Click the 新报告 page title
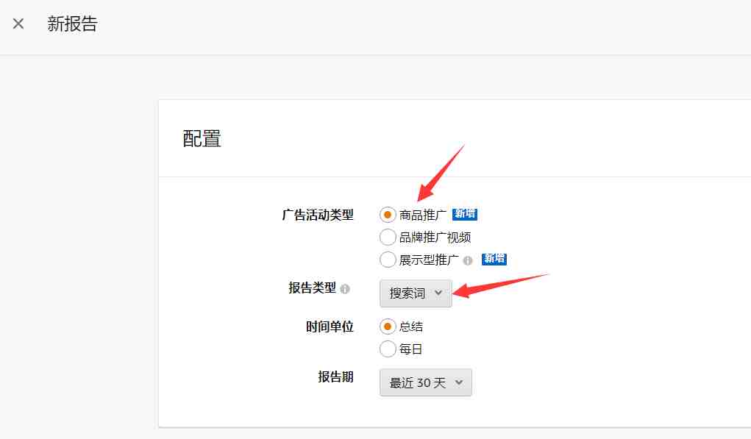 (72, 24)
